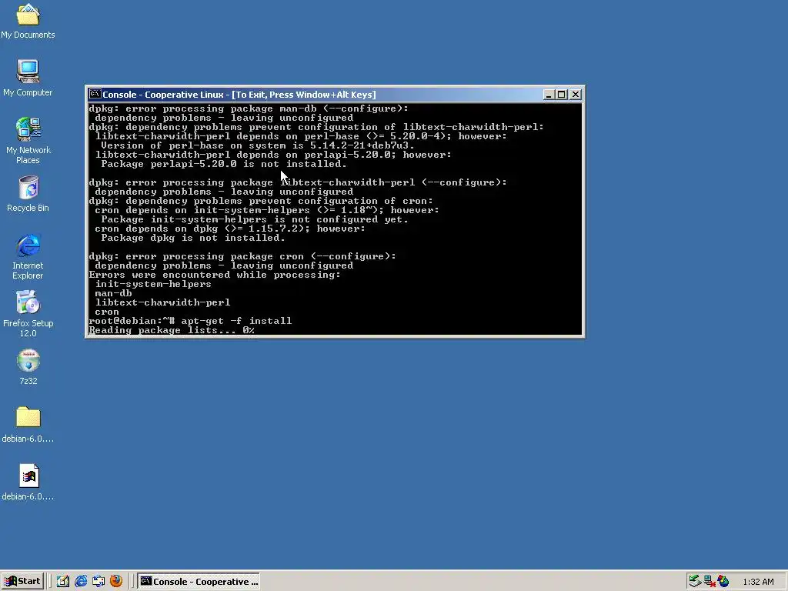Click the 'Version of perl-base on system' line
The width and height of the screenshot is (788, 591).
click(x=258, y=145)
